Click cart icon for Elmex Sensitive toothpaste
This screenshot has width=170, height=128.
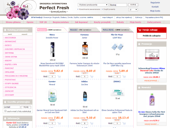click(124, 123)
